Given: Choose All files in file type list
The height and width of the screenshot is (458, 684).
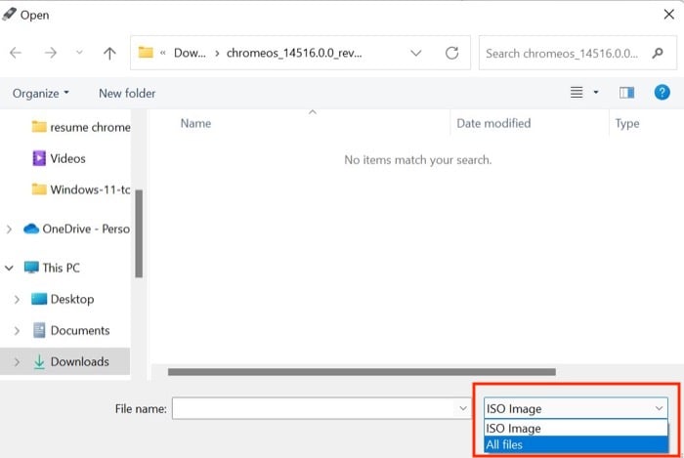Looking at the screenshot, I should pos(576,445).
